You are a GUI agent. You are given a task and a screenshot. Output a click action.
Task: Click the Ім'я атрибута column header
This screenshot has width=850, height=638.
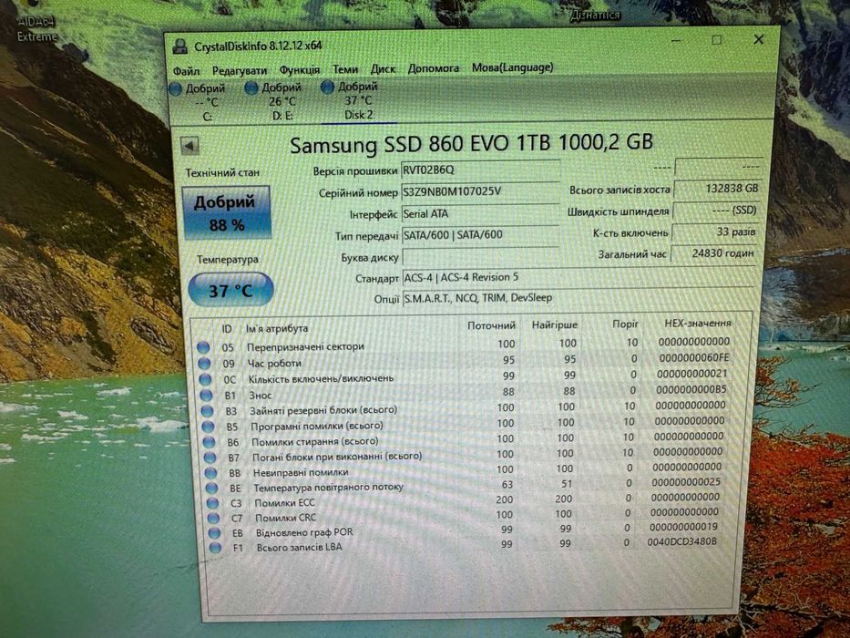coord(276,329)
